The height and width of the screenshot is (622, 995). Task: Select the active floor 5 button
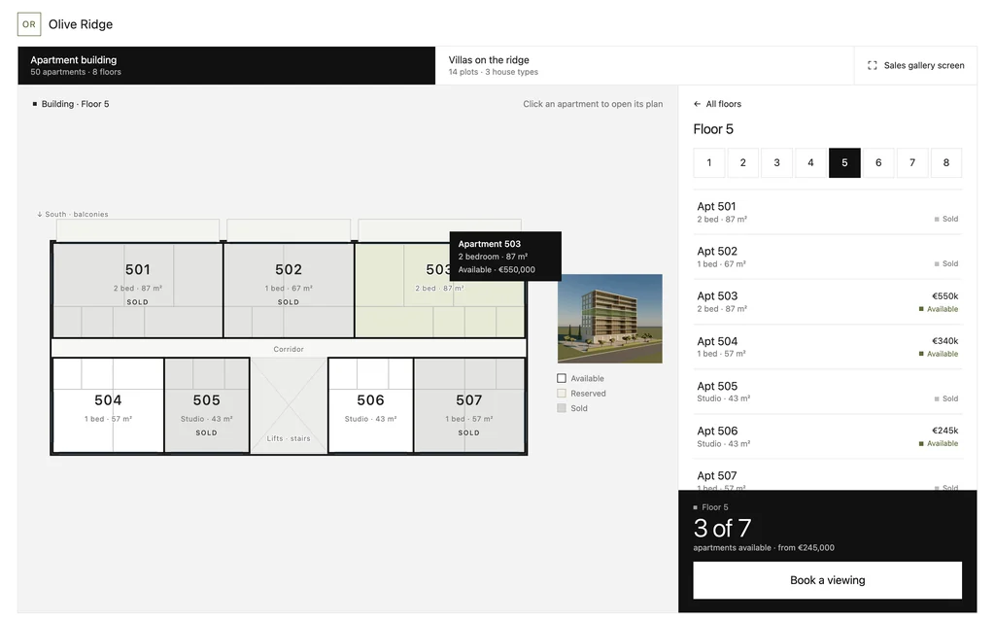point(844,163)
